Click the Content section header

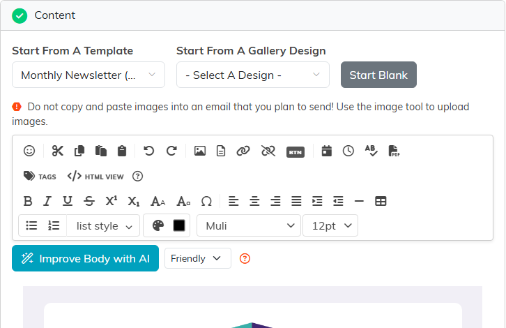pyautogui.click(x=253, y=15)
